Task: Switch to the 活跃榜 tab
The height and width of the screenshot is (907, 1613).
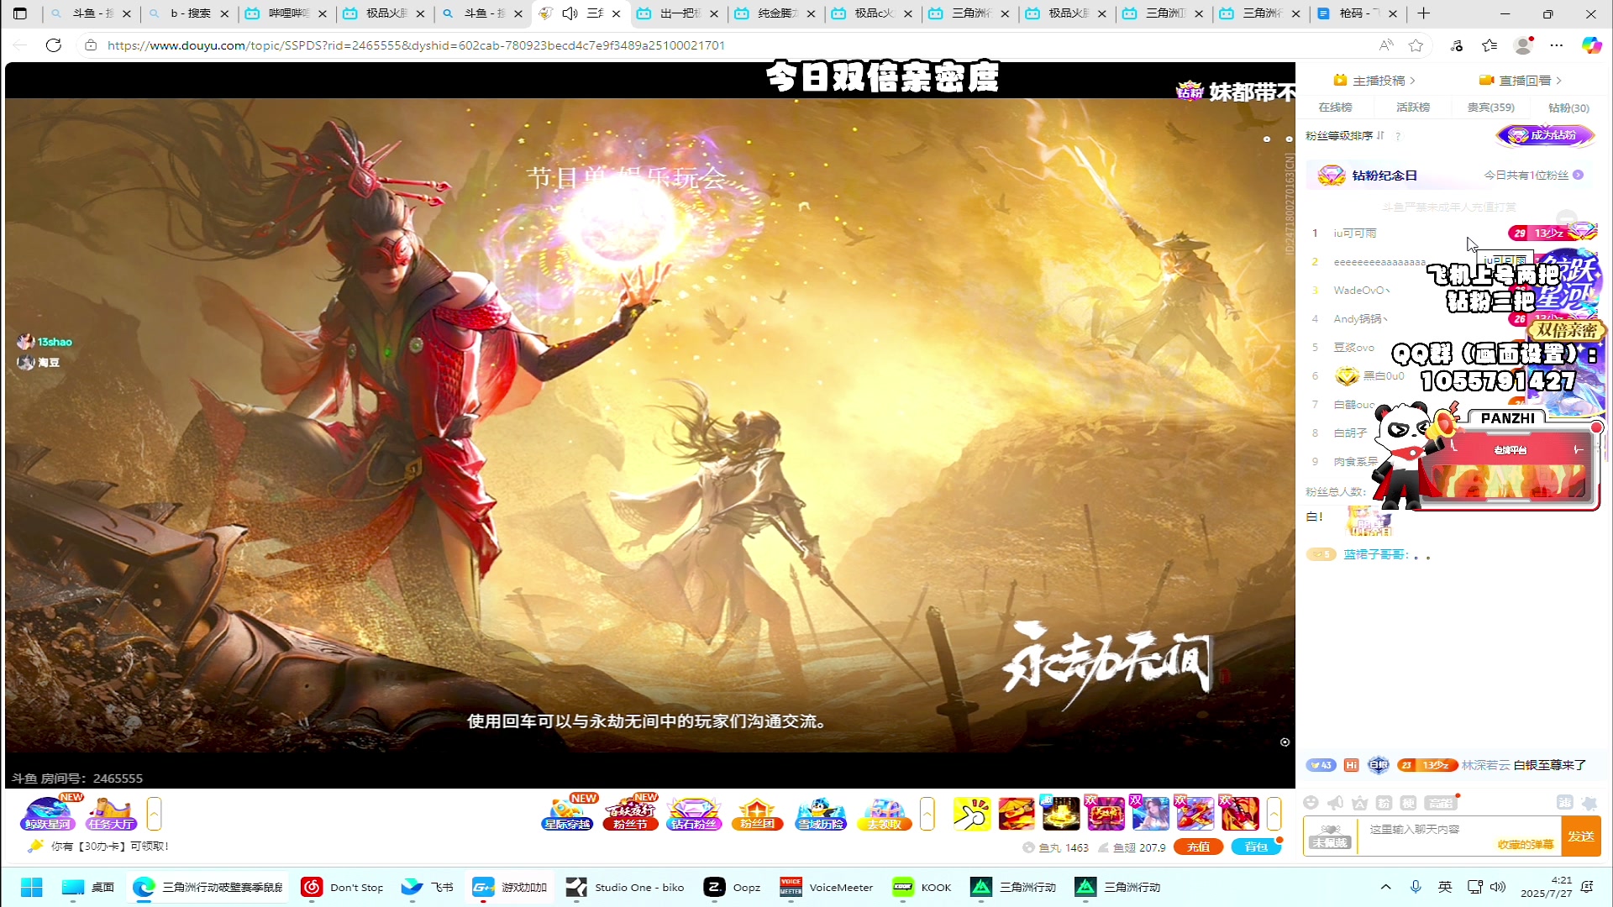Action: [1413, 107]
